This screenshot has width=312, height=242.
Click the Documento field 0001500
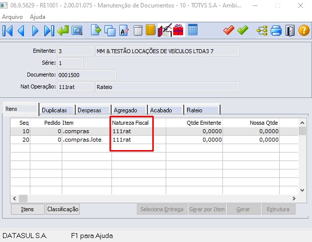pos(87,75)
